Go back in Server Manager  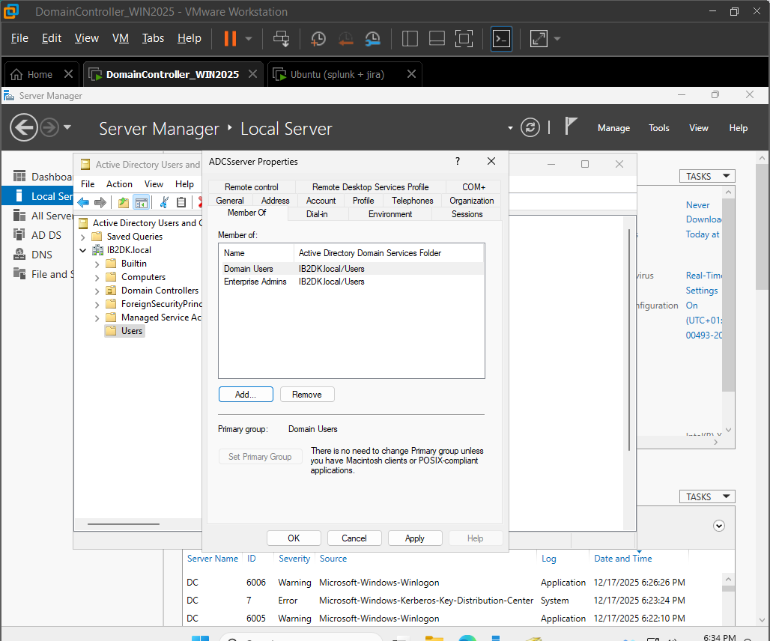[23, 127]
